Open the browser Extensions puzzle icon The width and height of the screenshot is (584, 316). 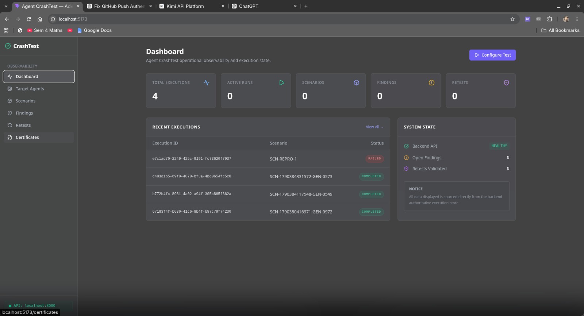550,19
